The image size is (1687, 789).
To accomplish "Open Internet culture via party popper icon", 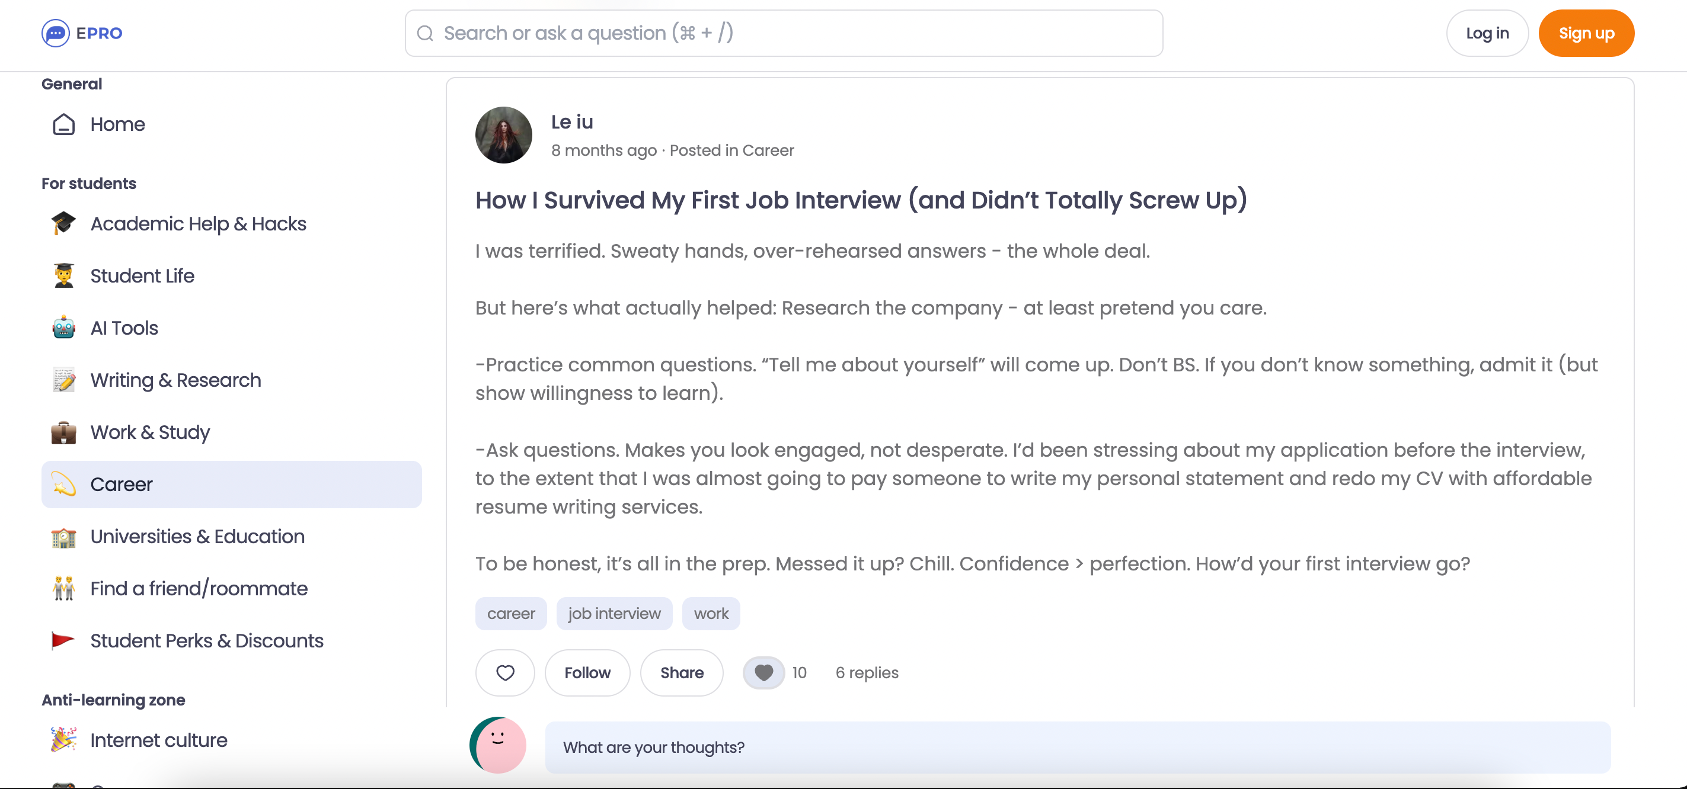I will tap(63, 740).
